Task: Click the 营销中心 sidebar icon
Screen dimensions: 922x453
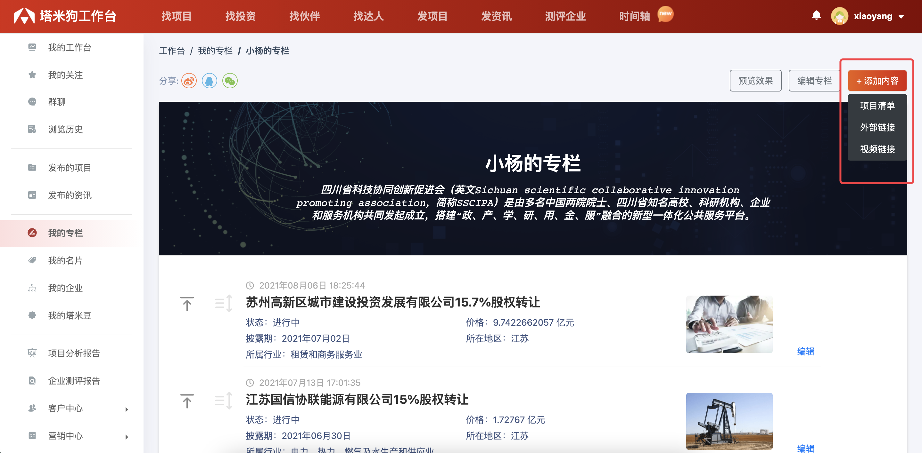Action: (32, 435)
